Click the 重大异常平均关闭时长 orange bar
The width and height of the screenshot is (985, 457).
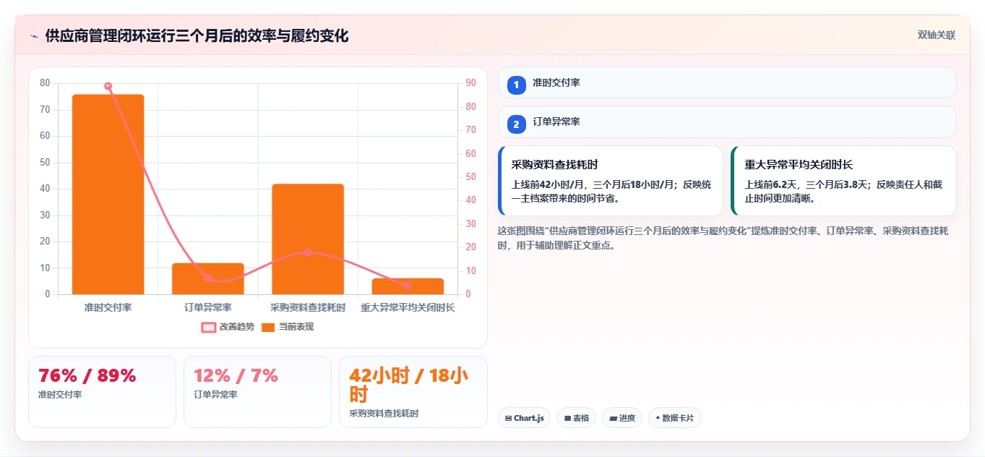point(408,286)
